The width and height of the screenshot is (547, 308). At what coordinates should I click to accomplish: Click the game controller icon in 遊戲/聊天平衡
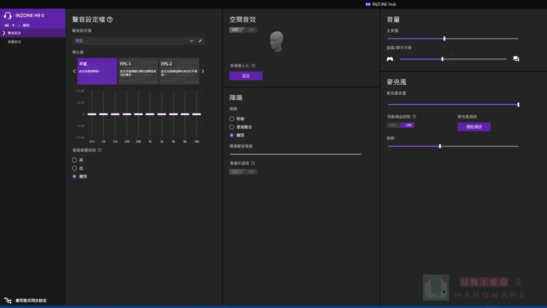[390, 59]
